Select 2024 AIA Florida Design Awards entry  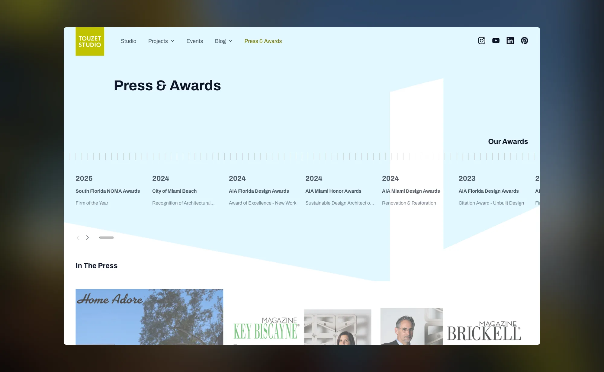tap(262, 191)
